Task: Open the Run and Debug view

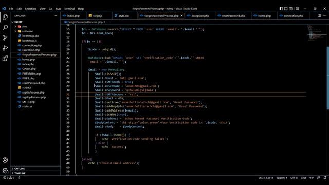Action: (5, 48)
